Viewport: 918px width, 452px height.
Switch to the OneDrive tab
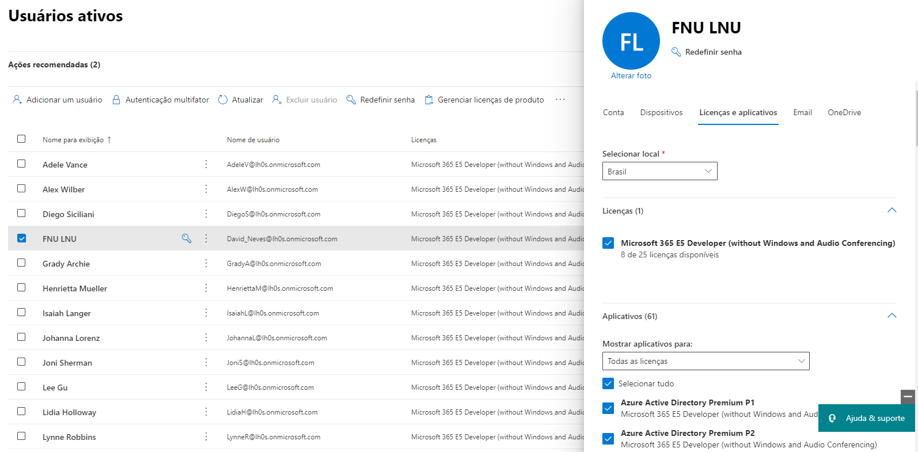coord(844,112)
